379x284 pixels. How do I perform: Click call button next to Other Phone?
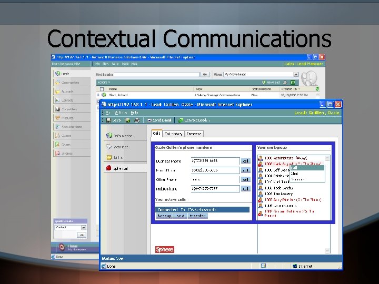pyautogui.click(x=245, y=179)
